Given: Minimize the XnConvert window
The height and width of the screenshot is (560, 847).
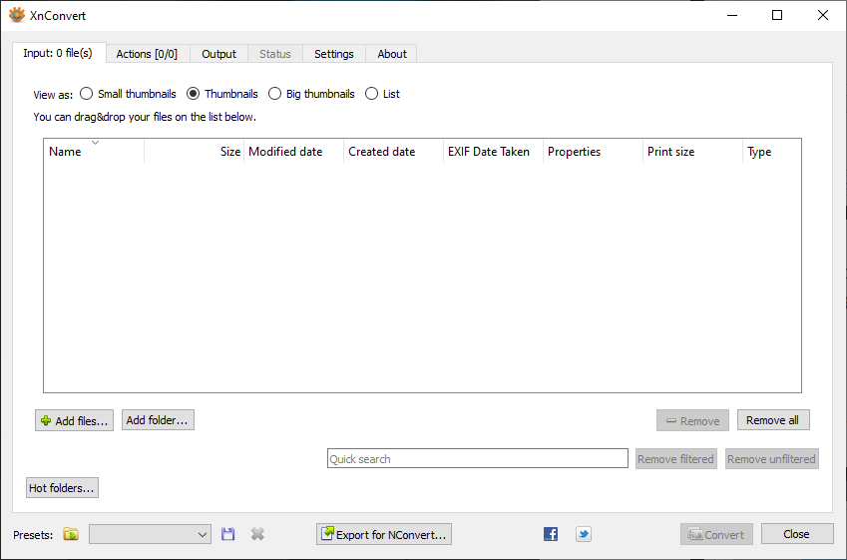Looking at the screenshot, I should tap(732, 15).
